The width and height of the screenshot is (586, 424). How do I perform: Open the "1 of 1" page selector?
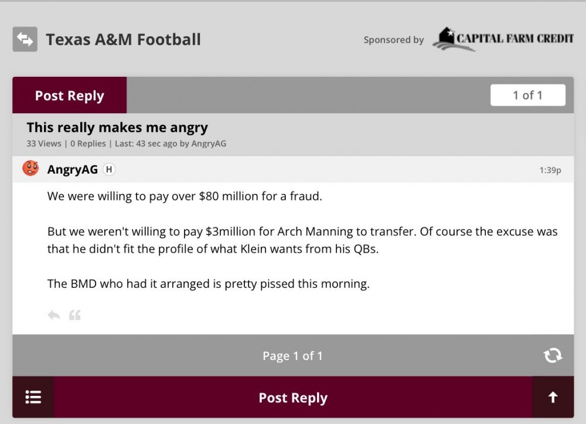tap(527, 95)
